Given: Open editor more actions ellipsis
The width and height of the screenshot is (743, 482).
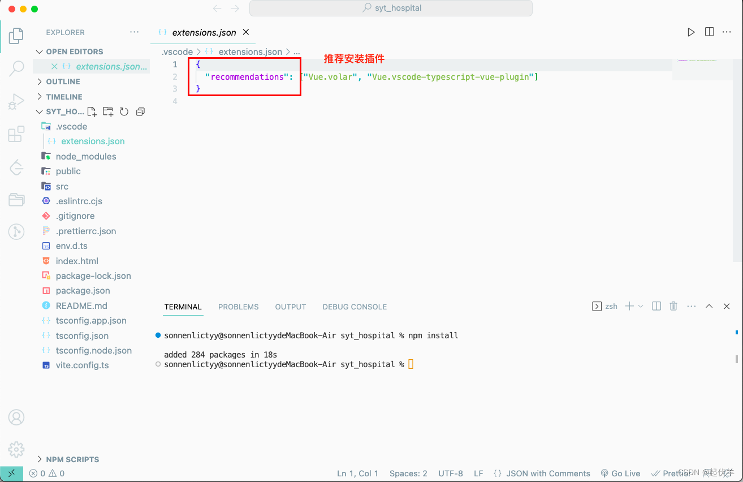Looking at the screenshot, I should pos(727,32).
